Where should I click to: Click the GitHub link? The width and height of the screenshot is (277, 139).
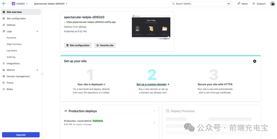coord(82,27)
